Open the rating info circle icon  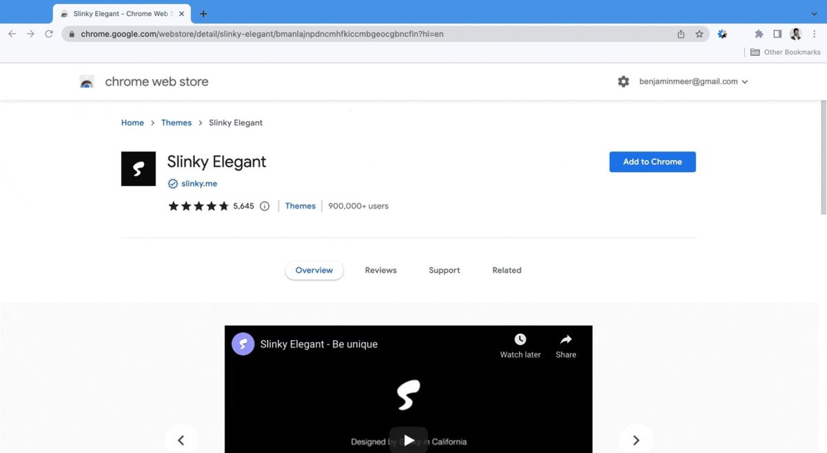coord(265,206)
